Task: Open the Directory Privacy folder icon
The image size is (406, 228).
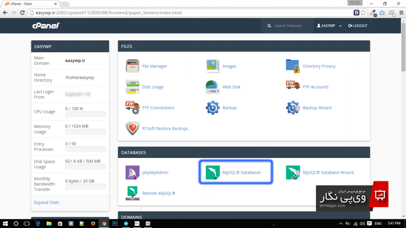Action: (293, 66)
